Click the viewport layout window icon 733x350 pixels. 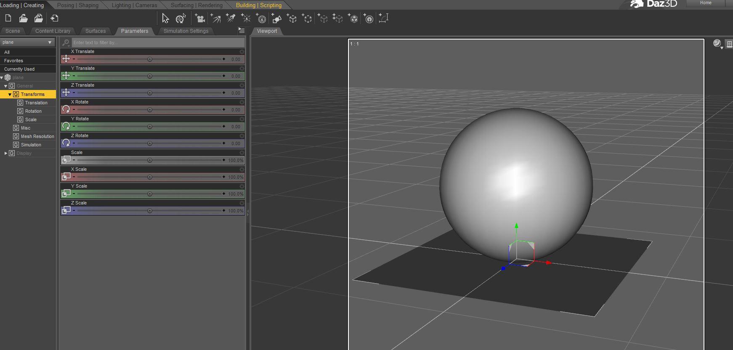(x=729, y=44)
